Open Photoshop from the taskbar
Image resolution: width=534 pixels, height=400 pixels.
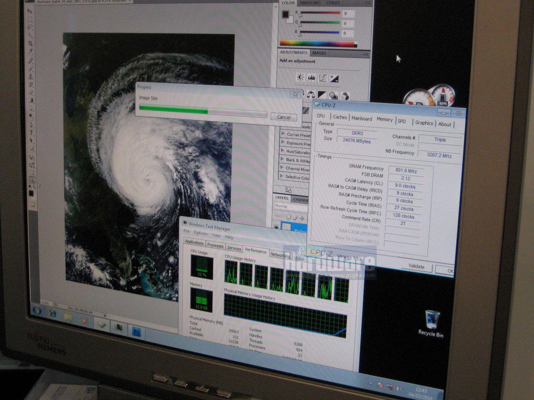(x=136, y=332)
